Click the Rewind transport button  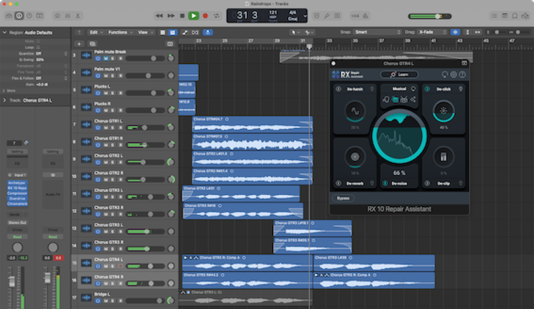(159, 16)
